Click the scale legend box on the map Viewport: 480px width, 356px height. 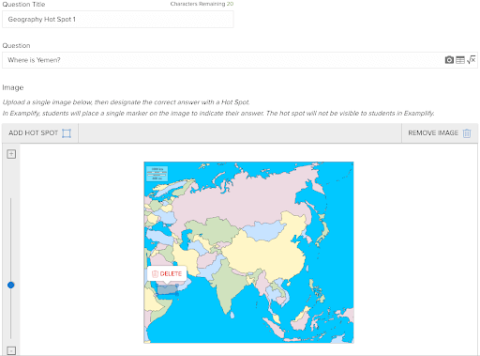tap(157, 174)
